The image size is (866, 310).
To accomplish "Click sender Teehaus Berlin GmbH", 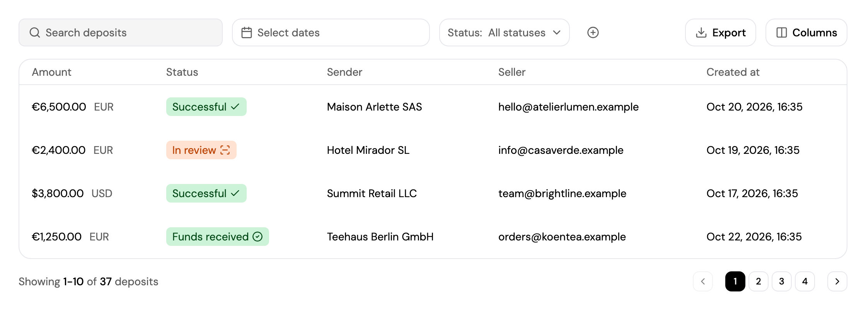I will point(380,237).
